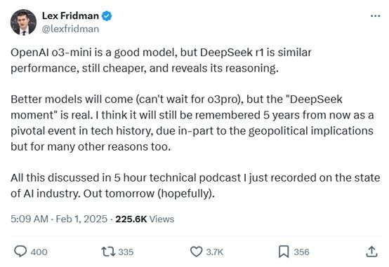View the 225.6K Views analytics
This screenshot has width=389, height=267.
(x=145, y=219)
